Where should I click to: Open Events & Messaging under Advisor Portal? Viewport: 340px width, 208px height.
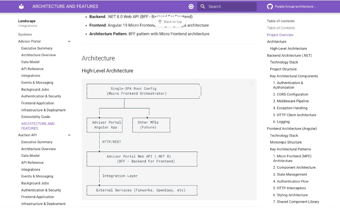pyautogui.click(x=37, y=82)
